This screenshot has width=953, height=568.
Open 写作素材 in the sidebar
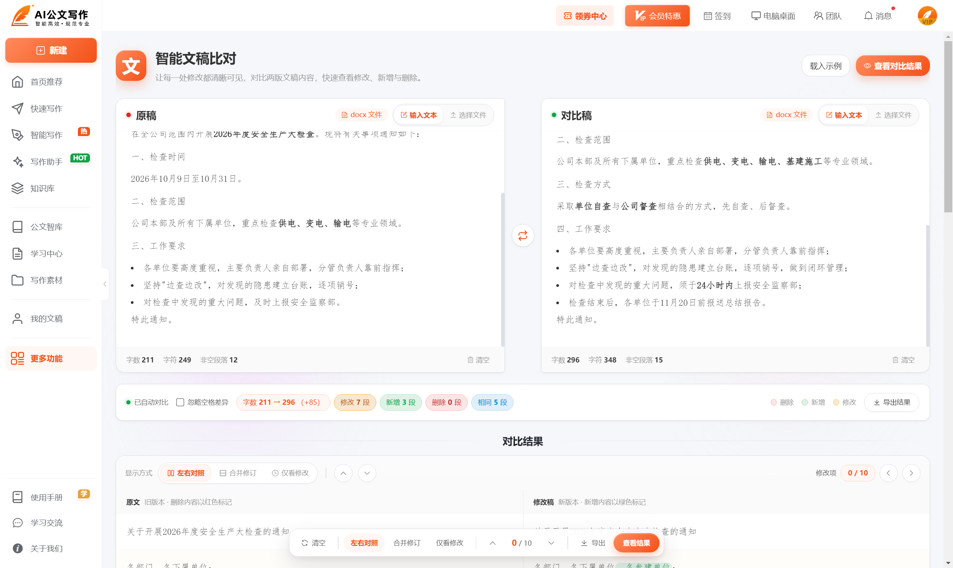[x=51, y=280]
